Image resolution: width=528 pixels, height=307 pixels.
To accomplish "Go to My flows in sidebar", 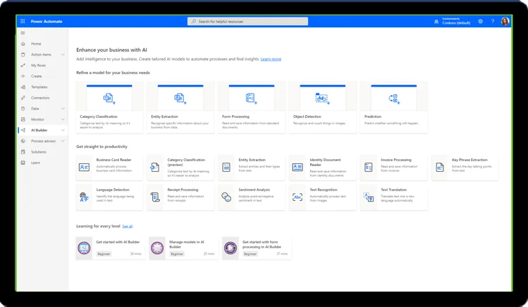I will tap(38, 65).
